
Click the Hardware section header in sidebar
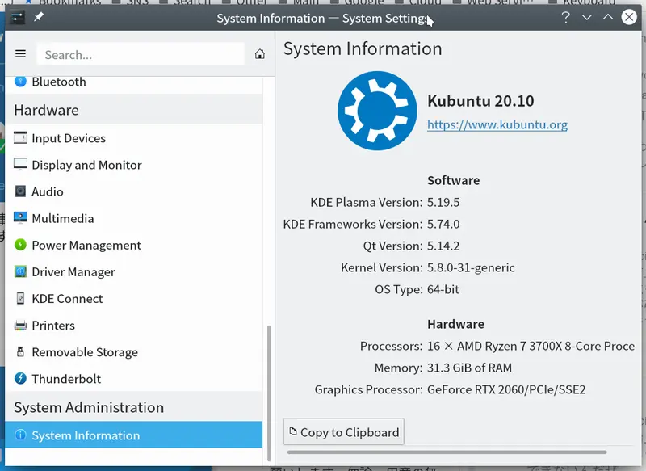(x=133, y=110)
